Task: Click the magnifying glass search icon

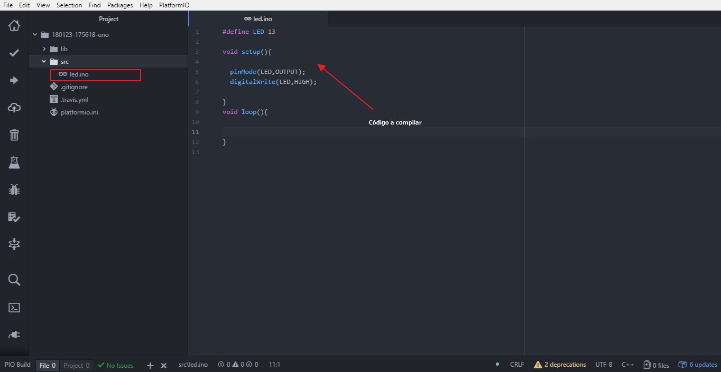Action: pos(14,280)
